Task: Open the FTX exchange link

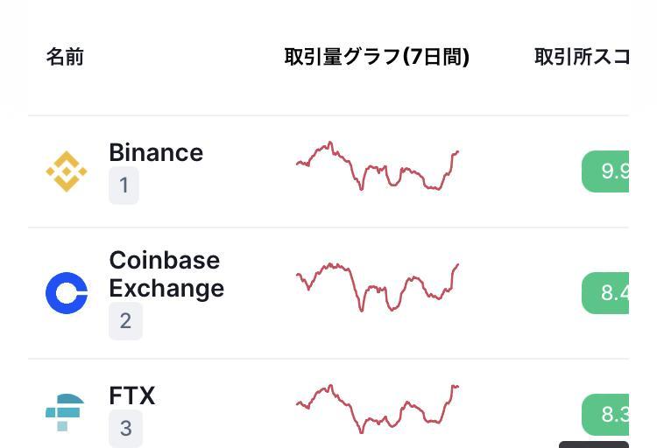Action: pos(132,395)
